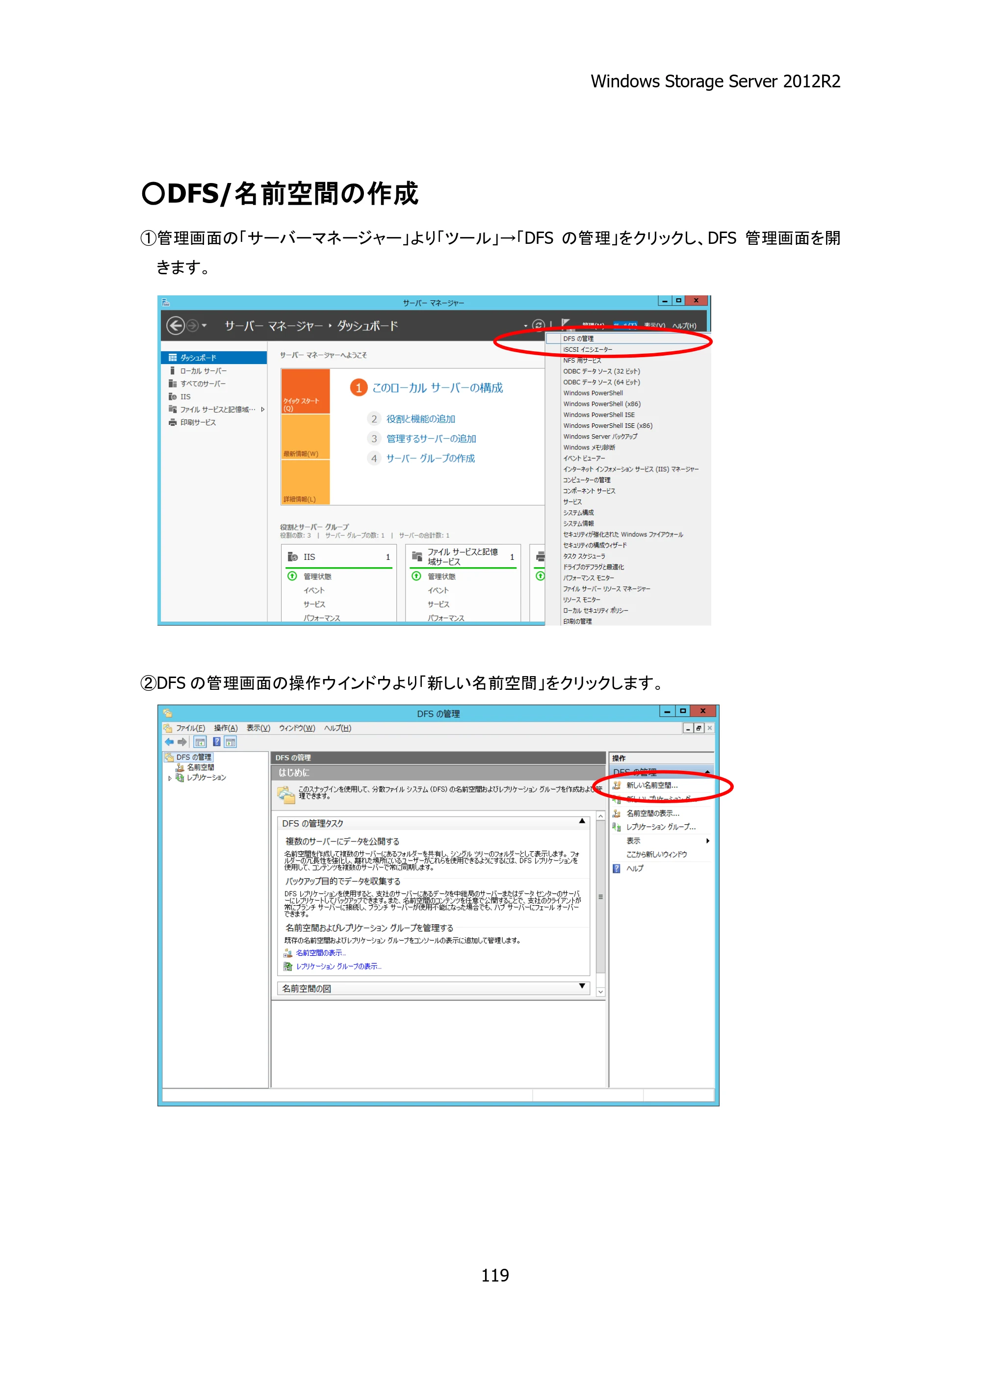Open the クイック スタート(Q) tile
Screen dimensions: 981x1388
point(305,392)
